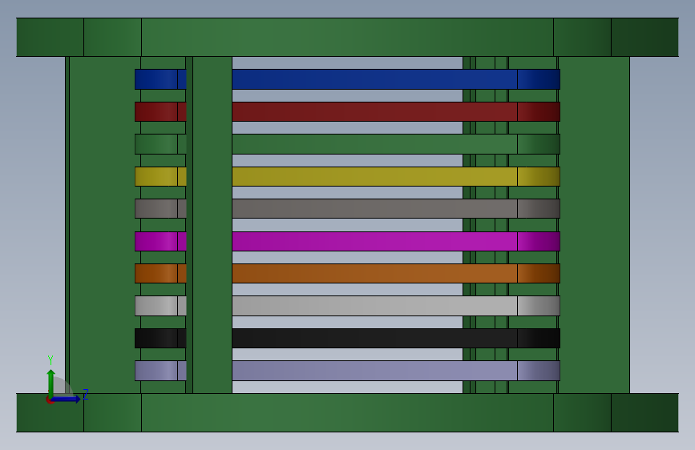
Task: Select the bottom green horizontal plate
Action: point(348,412)
